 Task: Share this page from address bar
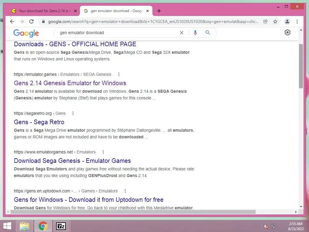tap(266, 21)
